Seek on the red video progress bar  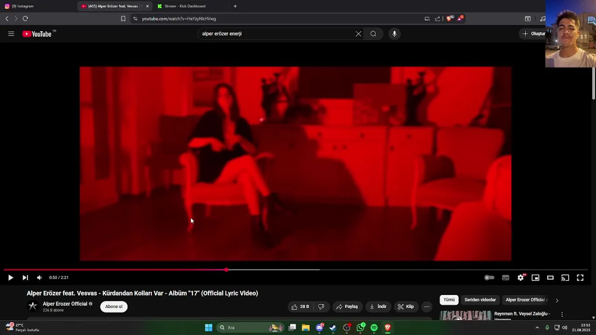[296, 270]
